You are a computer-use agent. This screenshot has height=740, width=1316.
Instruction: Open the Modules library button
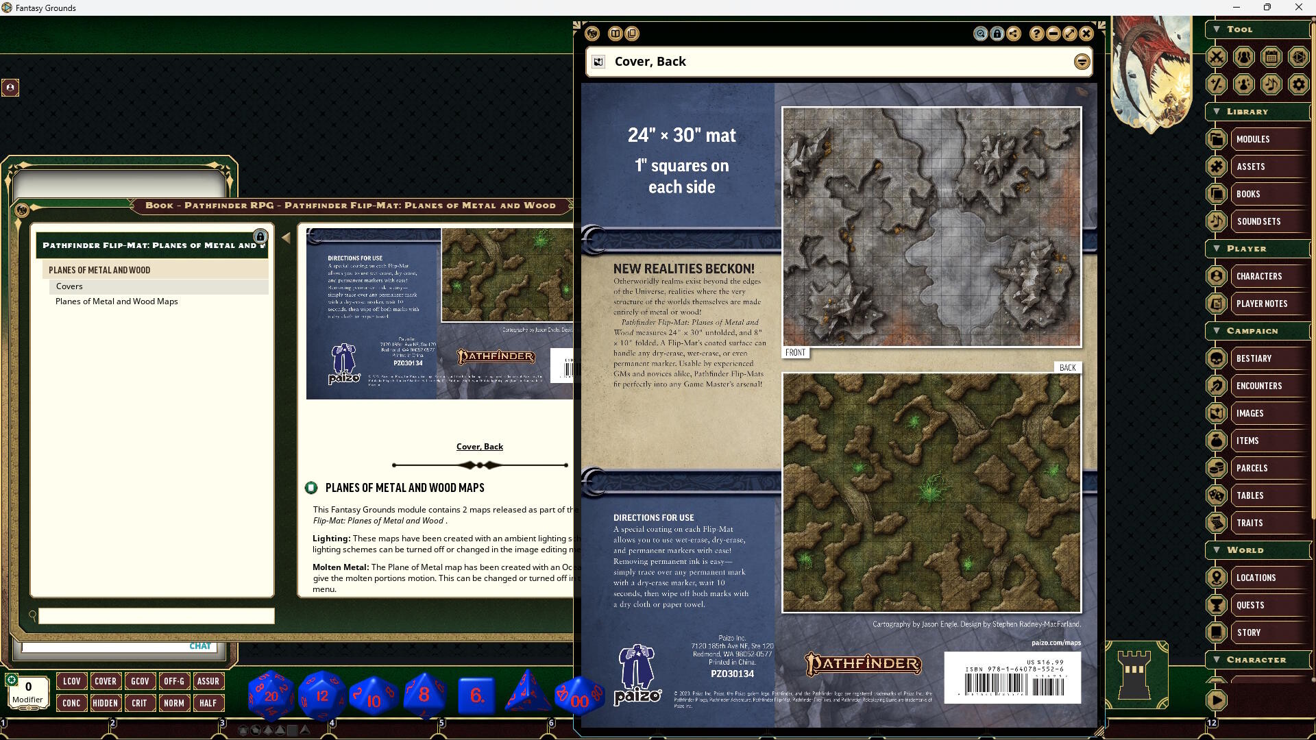pyautogui.click(x=1271, y=139)
